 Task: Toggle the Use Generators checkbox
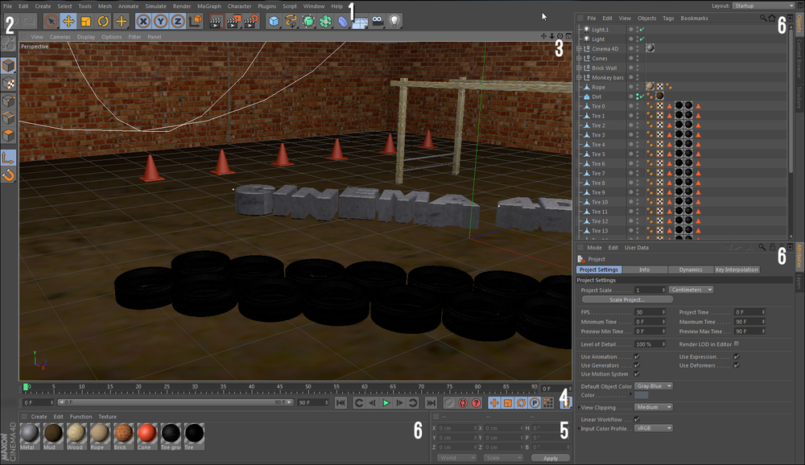click(637, 365)
